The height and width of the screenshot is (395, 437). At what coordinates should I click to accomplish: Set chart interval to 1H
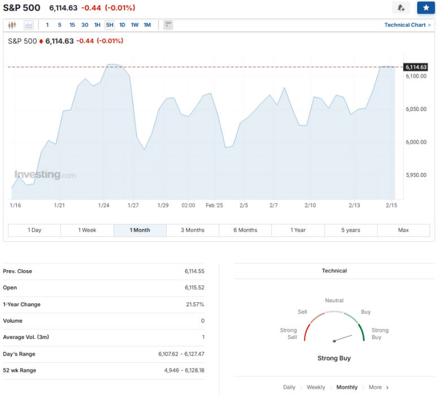tap(97, 25)
